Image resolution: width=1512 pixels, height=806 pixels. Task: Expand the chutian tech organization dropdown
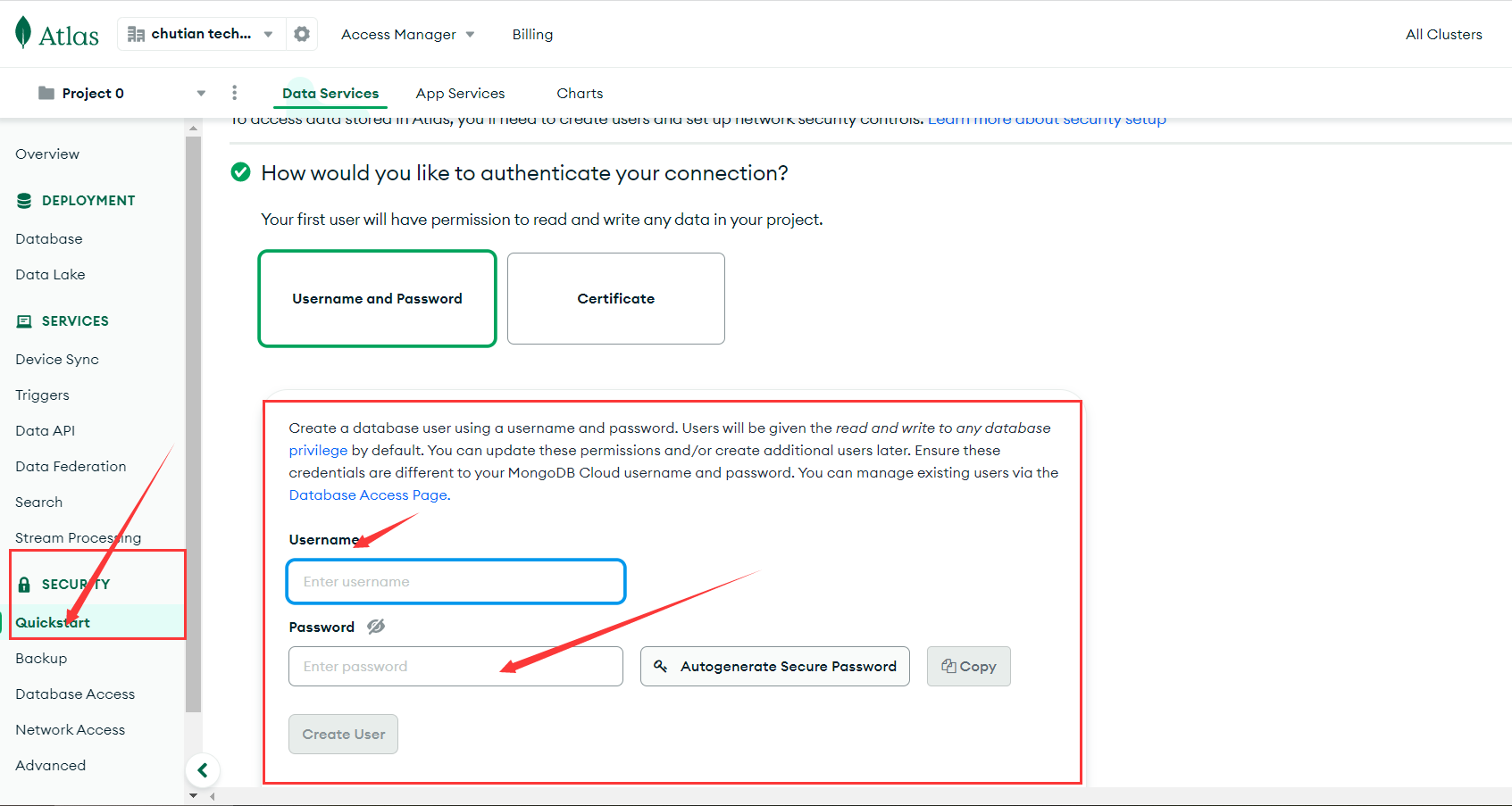pyautogui.click(x=268, y=34)
